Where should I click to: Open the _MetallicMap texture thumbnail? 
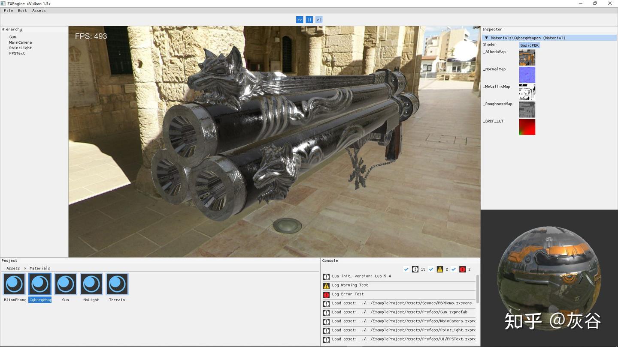527,92
